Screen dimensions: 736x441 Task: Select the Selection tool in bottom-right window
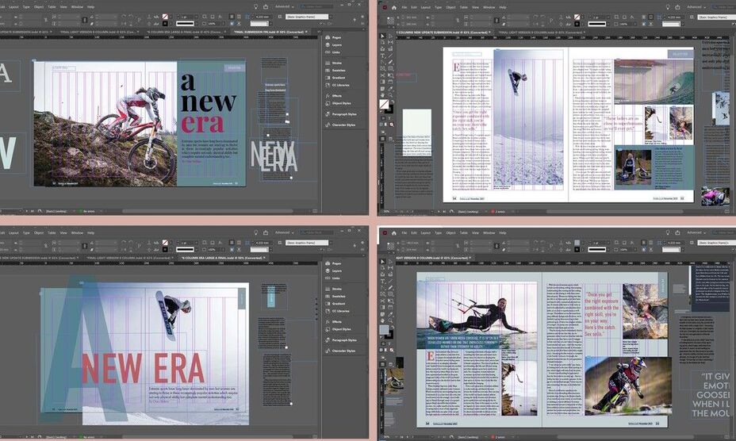382,262
